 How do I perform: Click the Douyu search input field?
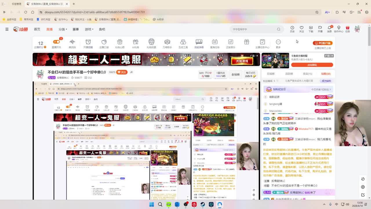point(254,29)
